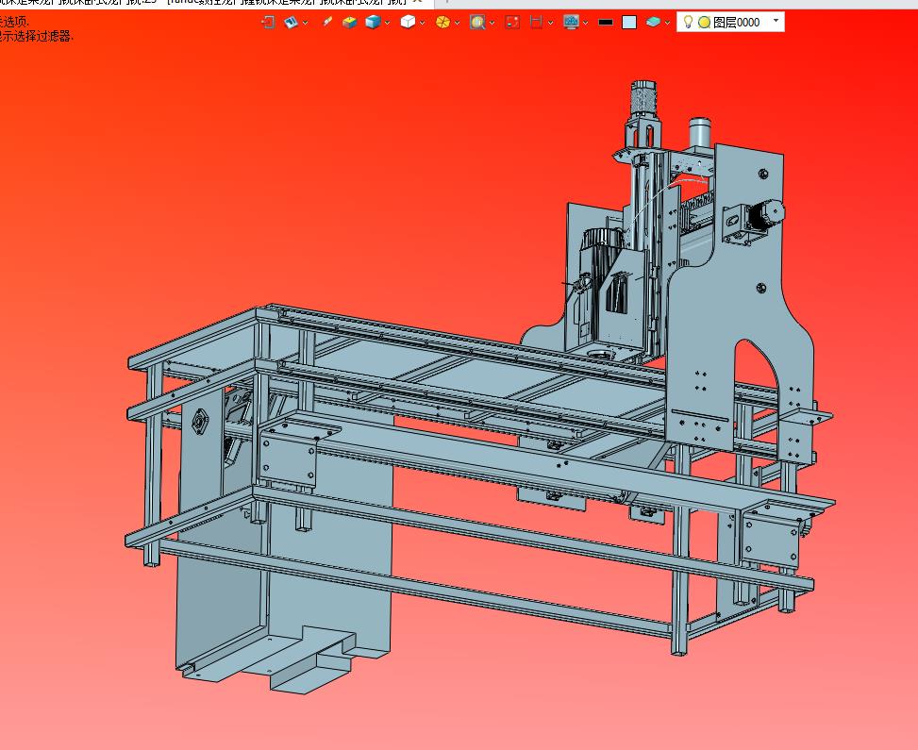The height and width of the screenshot is (750, 918).
Task: Expand dropdown arrow beside the magnifier icon
Action: click(x=492, y=23)
